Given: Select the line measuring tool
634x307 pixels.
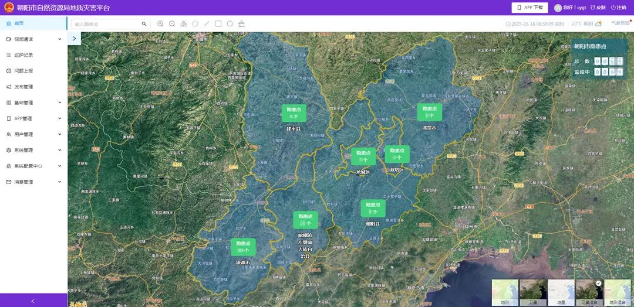Looking at the screenshot, I should click(x=207, y=24).
